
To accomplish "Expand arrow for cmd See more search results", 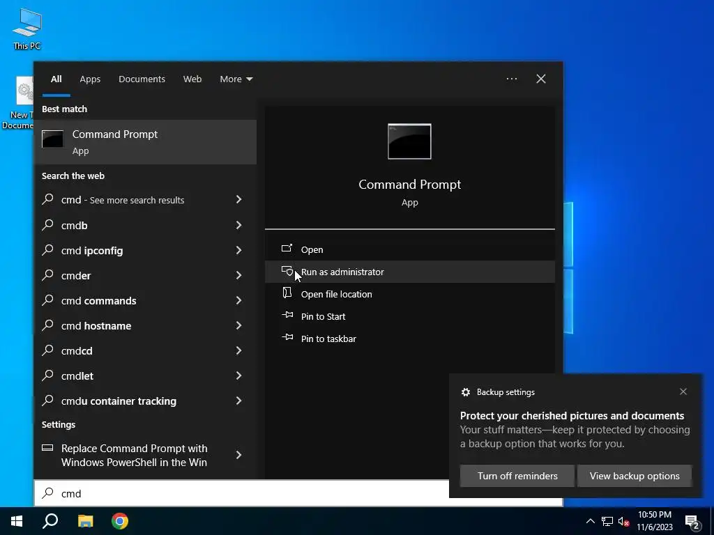I will point(238,199).
